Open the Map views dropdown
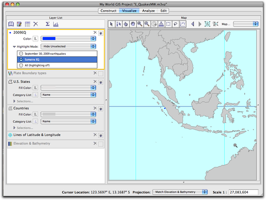The width and height of the screenshot is (266, 200). [246, 24]
